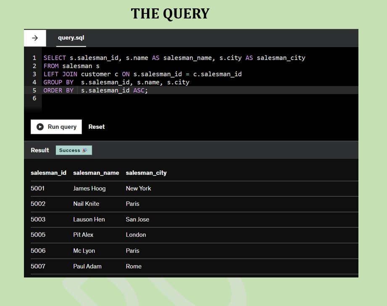The image size is (387, 306).
Task: Click the Success status badge
Action: (74, 150)
